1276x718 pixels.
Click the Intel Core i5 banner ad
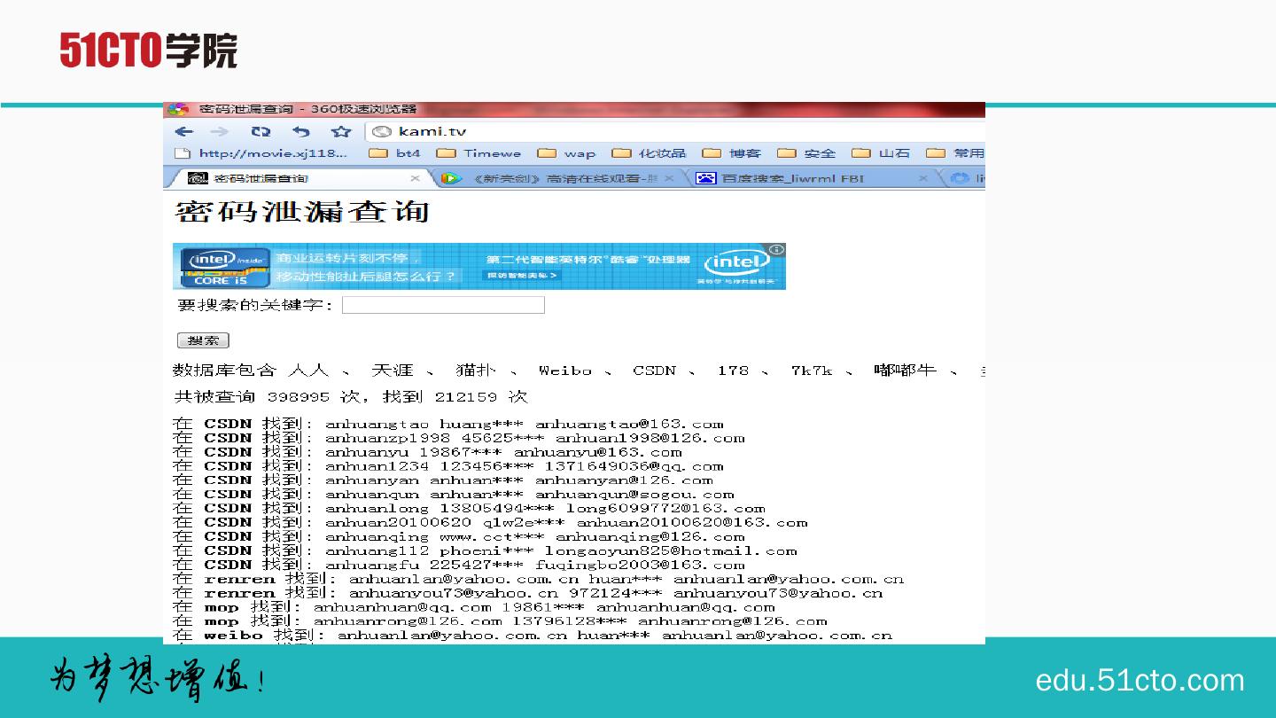pos(479,266)
